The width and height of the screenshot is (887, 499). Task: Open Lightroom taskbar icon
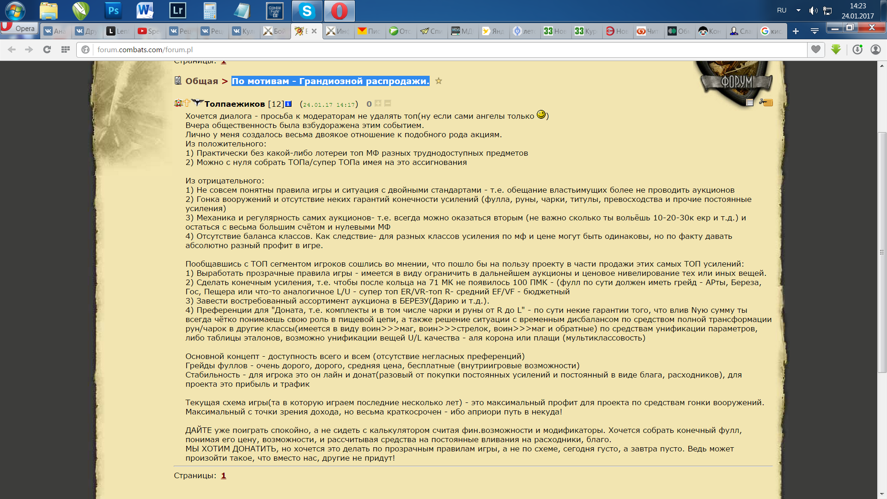pyautogui.click(x=177, y=11)
